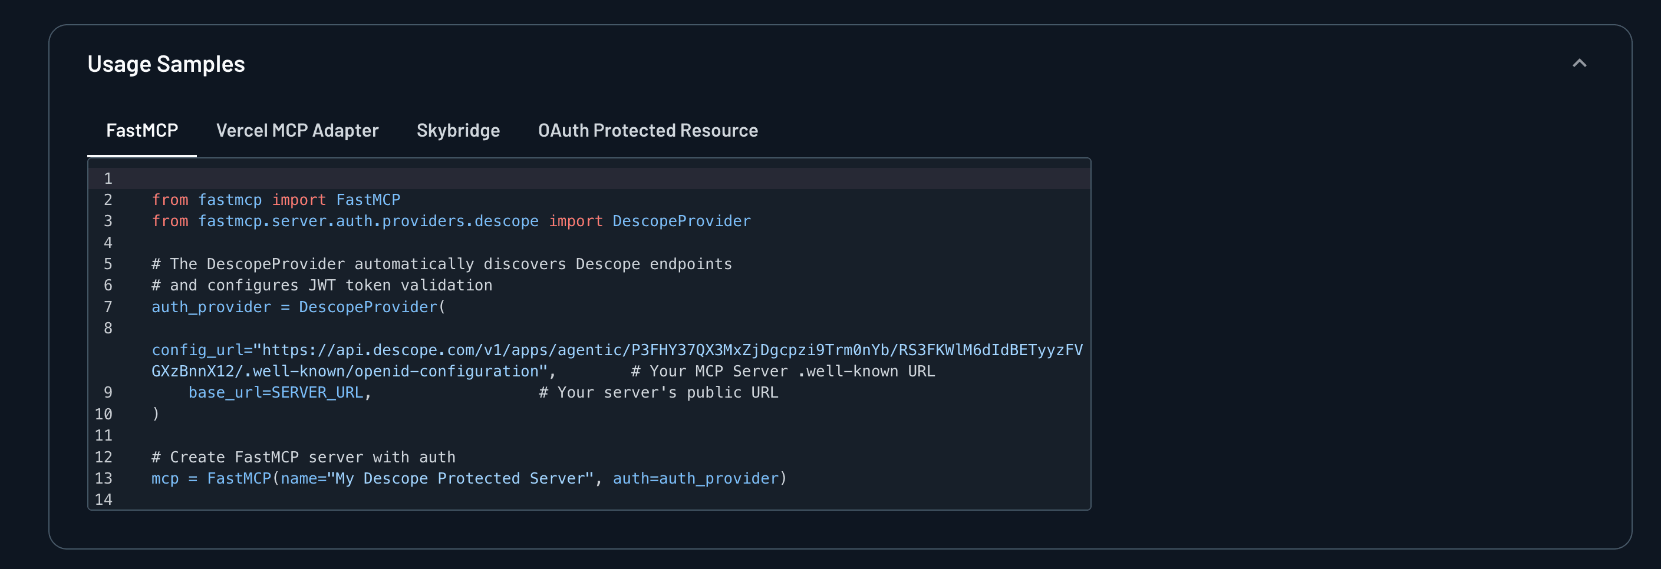Click the Usage Samples heading

click(166, 64)
